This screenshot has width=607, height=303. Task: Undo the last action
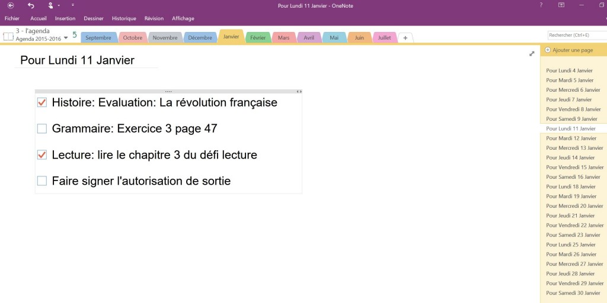[x=31, y=5]
